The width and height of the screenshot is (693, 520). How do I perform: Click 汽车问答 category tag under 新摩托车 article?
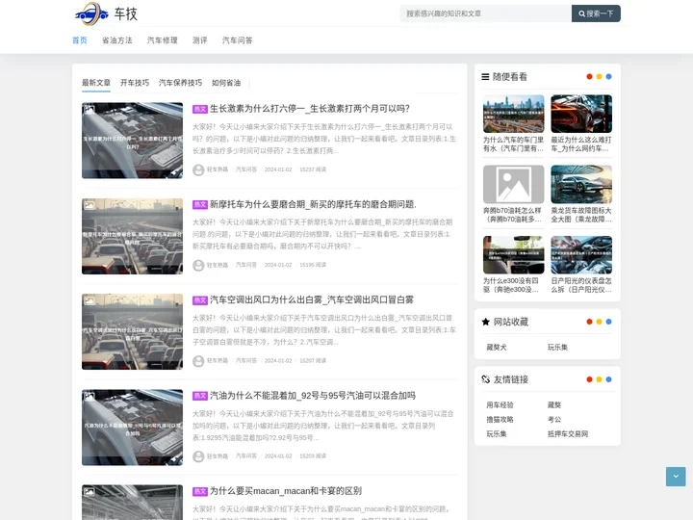coord(246,265)
